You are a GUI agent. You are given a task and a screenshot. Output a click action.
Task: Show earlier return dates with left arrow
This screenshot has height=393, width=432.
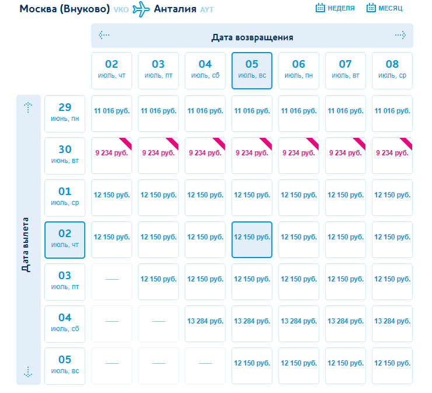click(x=104, y=35)
